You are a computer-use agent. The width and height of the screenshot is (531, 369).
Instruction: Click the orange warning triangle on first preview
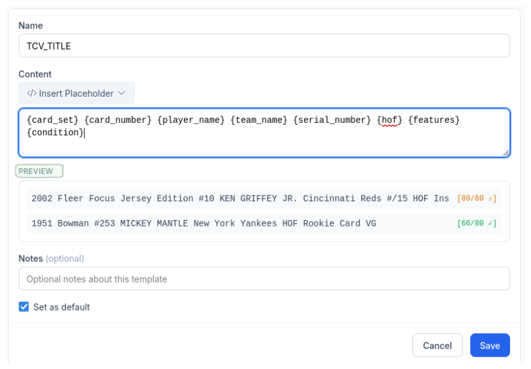click(x=490, y=198)
